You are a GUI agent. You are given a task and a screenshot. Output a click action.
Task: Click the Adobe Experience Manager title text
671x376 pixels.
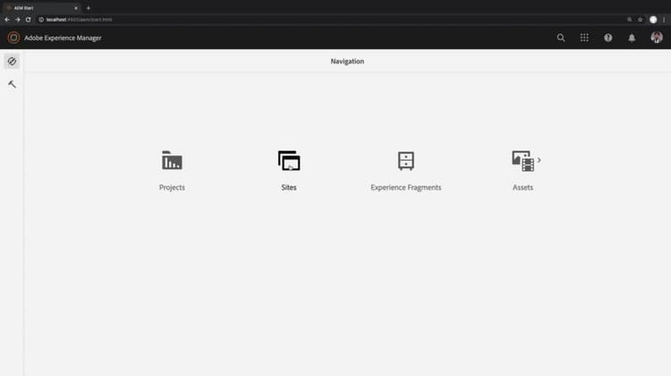pos(63,38)
